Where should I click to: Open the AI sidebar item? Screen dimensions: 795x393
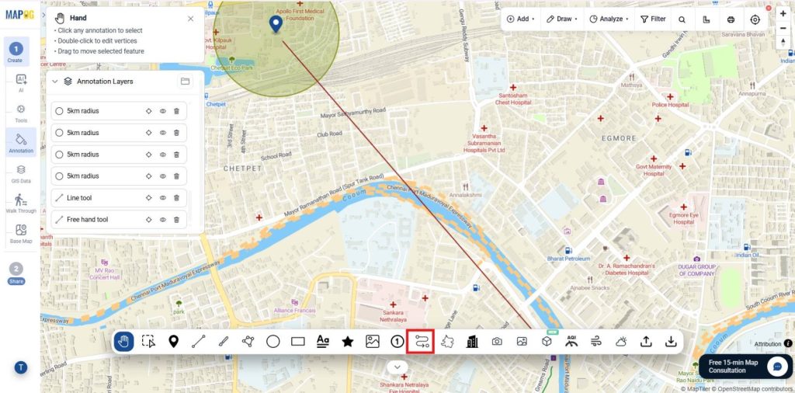(21, 83)
